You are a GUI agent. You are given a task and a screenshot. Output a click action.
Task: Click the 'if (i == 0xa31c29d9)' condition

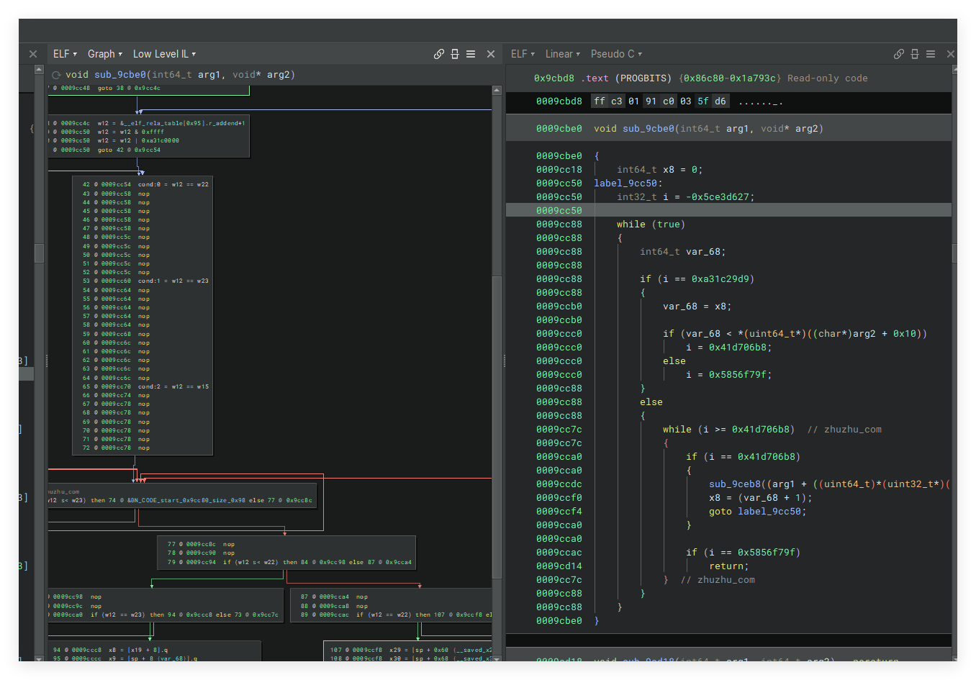697,279
